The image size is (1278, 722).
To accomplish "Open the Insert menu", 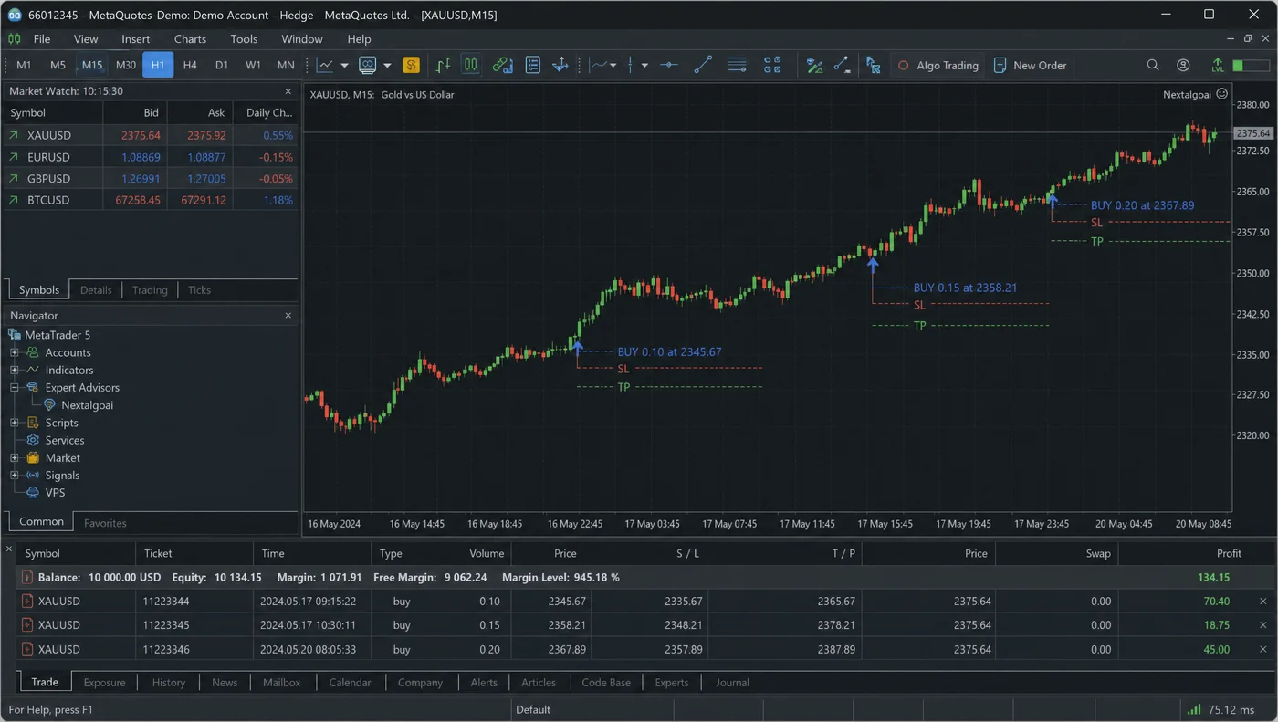I will coord(136,39).
